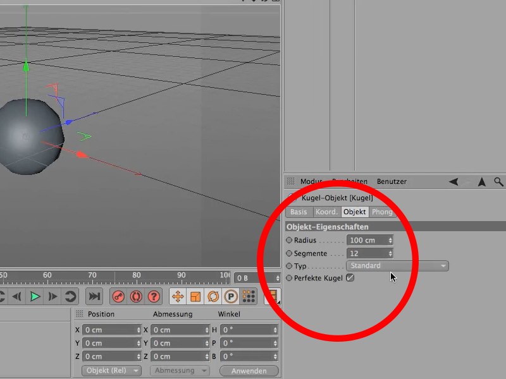Click frame 70 on timeline ruler
506x379 pixels.
[x=92, y=275]
